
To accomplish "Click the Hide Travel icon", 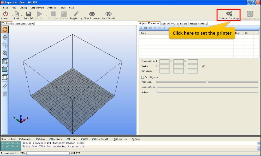I will pyautogui.click(x=108, y=14).
